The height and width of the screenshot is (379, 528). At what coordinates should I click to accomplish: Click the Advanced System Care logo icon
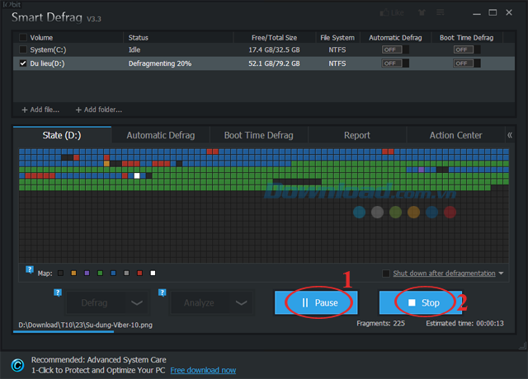(16, 365)
